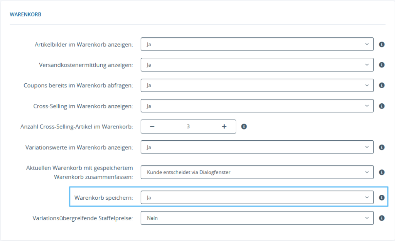Show info for Variationswerte im Warenkorb anzeigen
The height and width of the screenshot is (241, 395).
pyautogui.click(x=381, y=147)
